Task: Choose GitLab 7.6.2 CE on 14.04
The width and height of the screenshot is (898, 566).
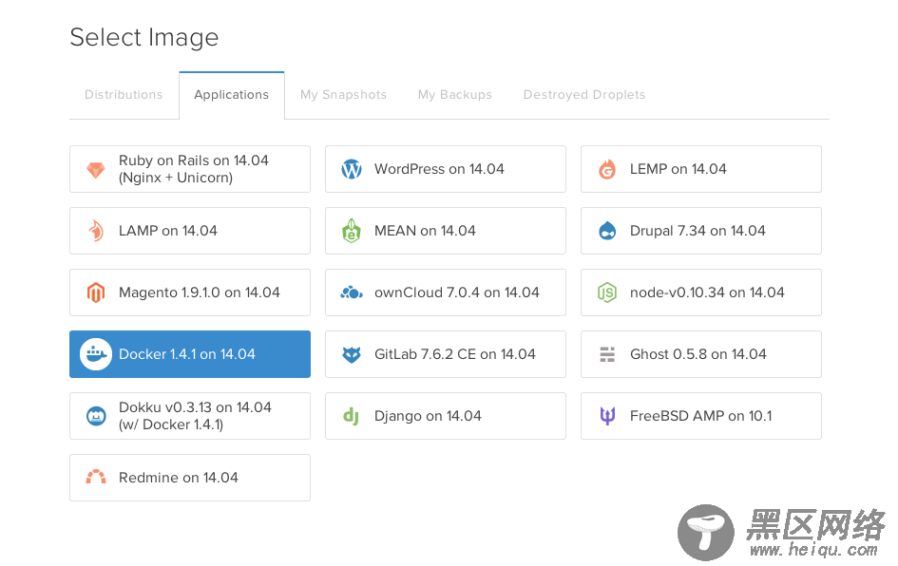Action: (446, 354)
